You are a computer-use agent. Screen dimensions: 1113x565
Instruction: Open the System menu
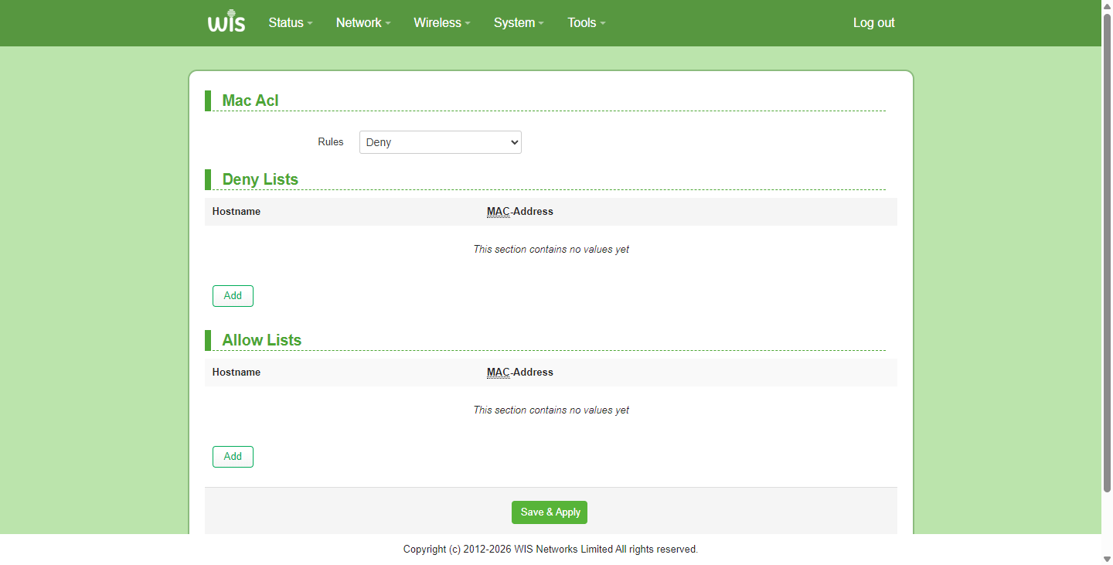pyautogui.click(x=519, y=23)
